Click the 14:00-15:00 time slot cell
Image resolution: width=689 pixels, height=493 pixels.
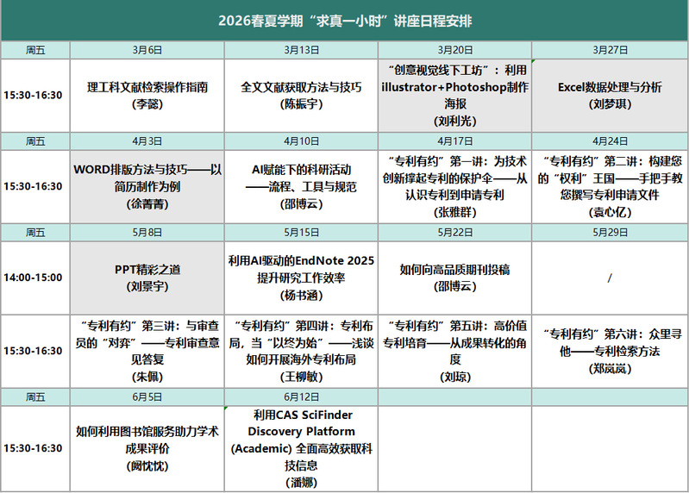34,277
